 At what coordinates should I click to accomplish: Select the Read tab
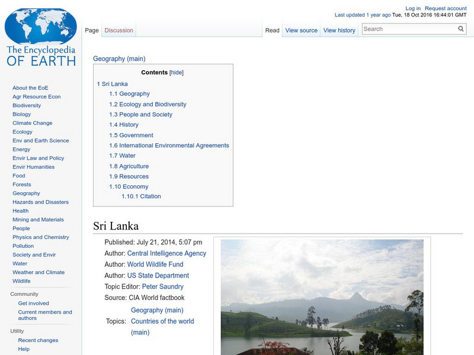pyautogui.click(x=272, y=30)
